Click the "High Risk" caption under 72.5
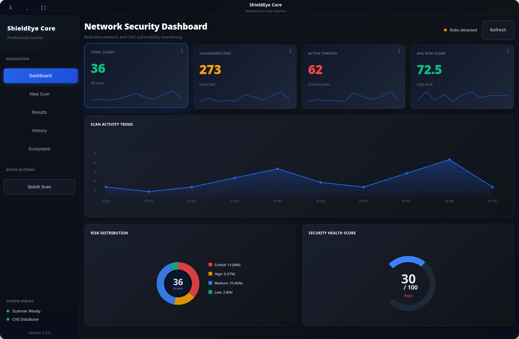Screen dimensions: 519x339 (425, 84)
